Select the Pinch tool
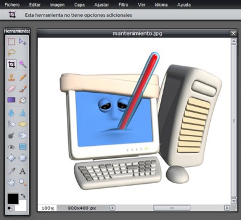The image size is (241, 220). pyautogui.click(x=23, y=158)
